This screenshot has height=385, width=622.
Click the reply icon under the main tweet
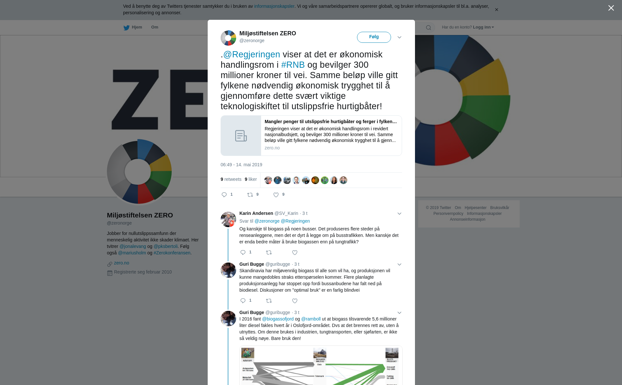coord(224,195)
